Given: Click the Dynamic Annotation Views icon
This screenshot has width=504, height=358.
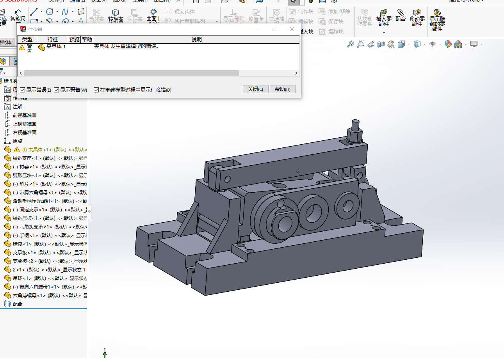Looking at the screenshot, I should coord(391,44).
